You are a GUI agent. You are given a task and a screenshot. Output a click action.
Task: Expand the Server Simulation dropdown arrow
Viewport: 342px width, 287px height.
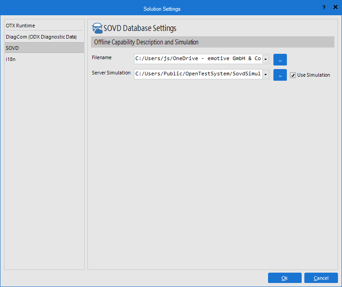tap(265, 74)
